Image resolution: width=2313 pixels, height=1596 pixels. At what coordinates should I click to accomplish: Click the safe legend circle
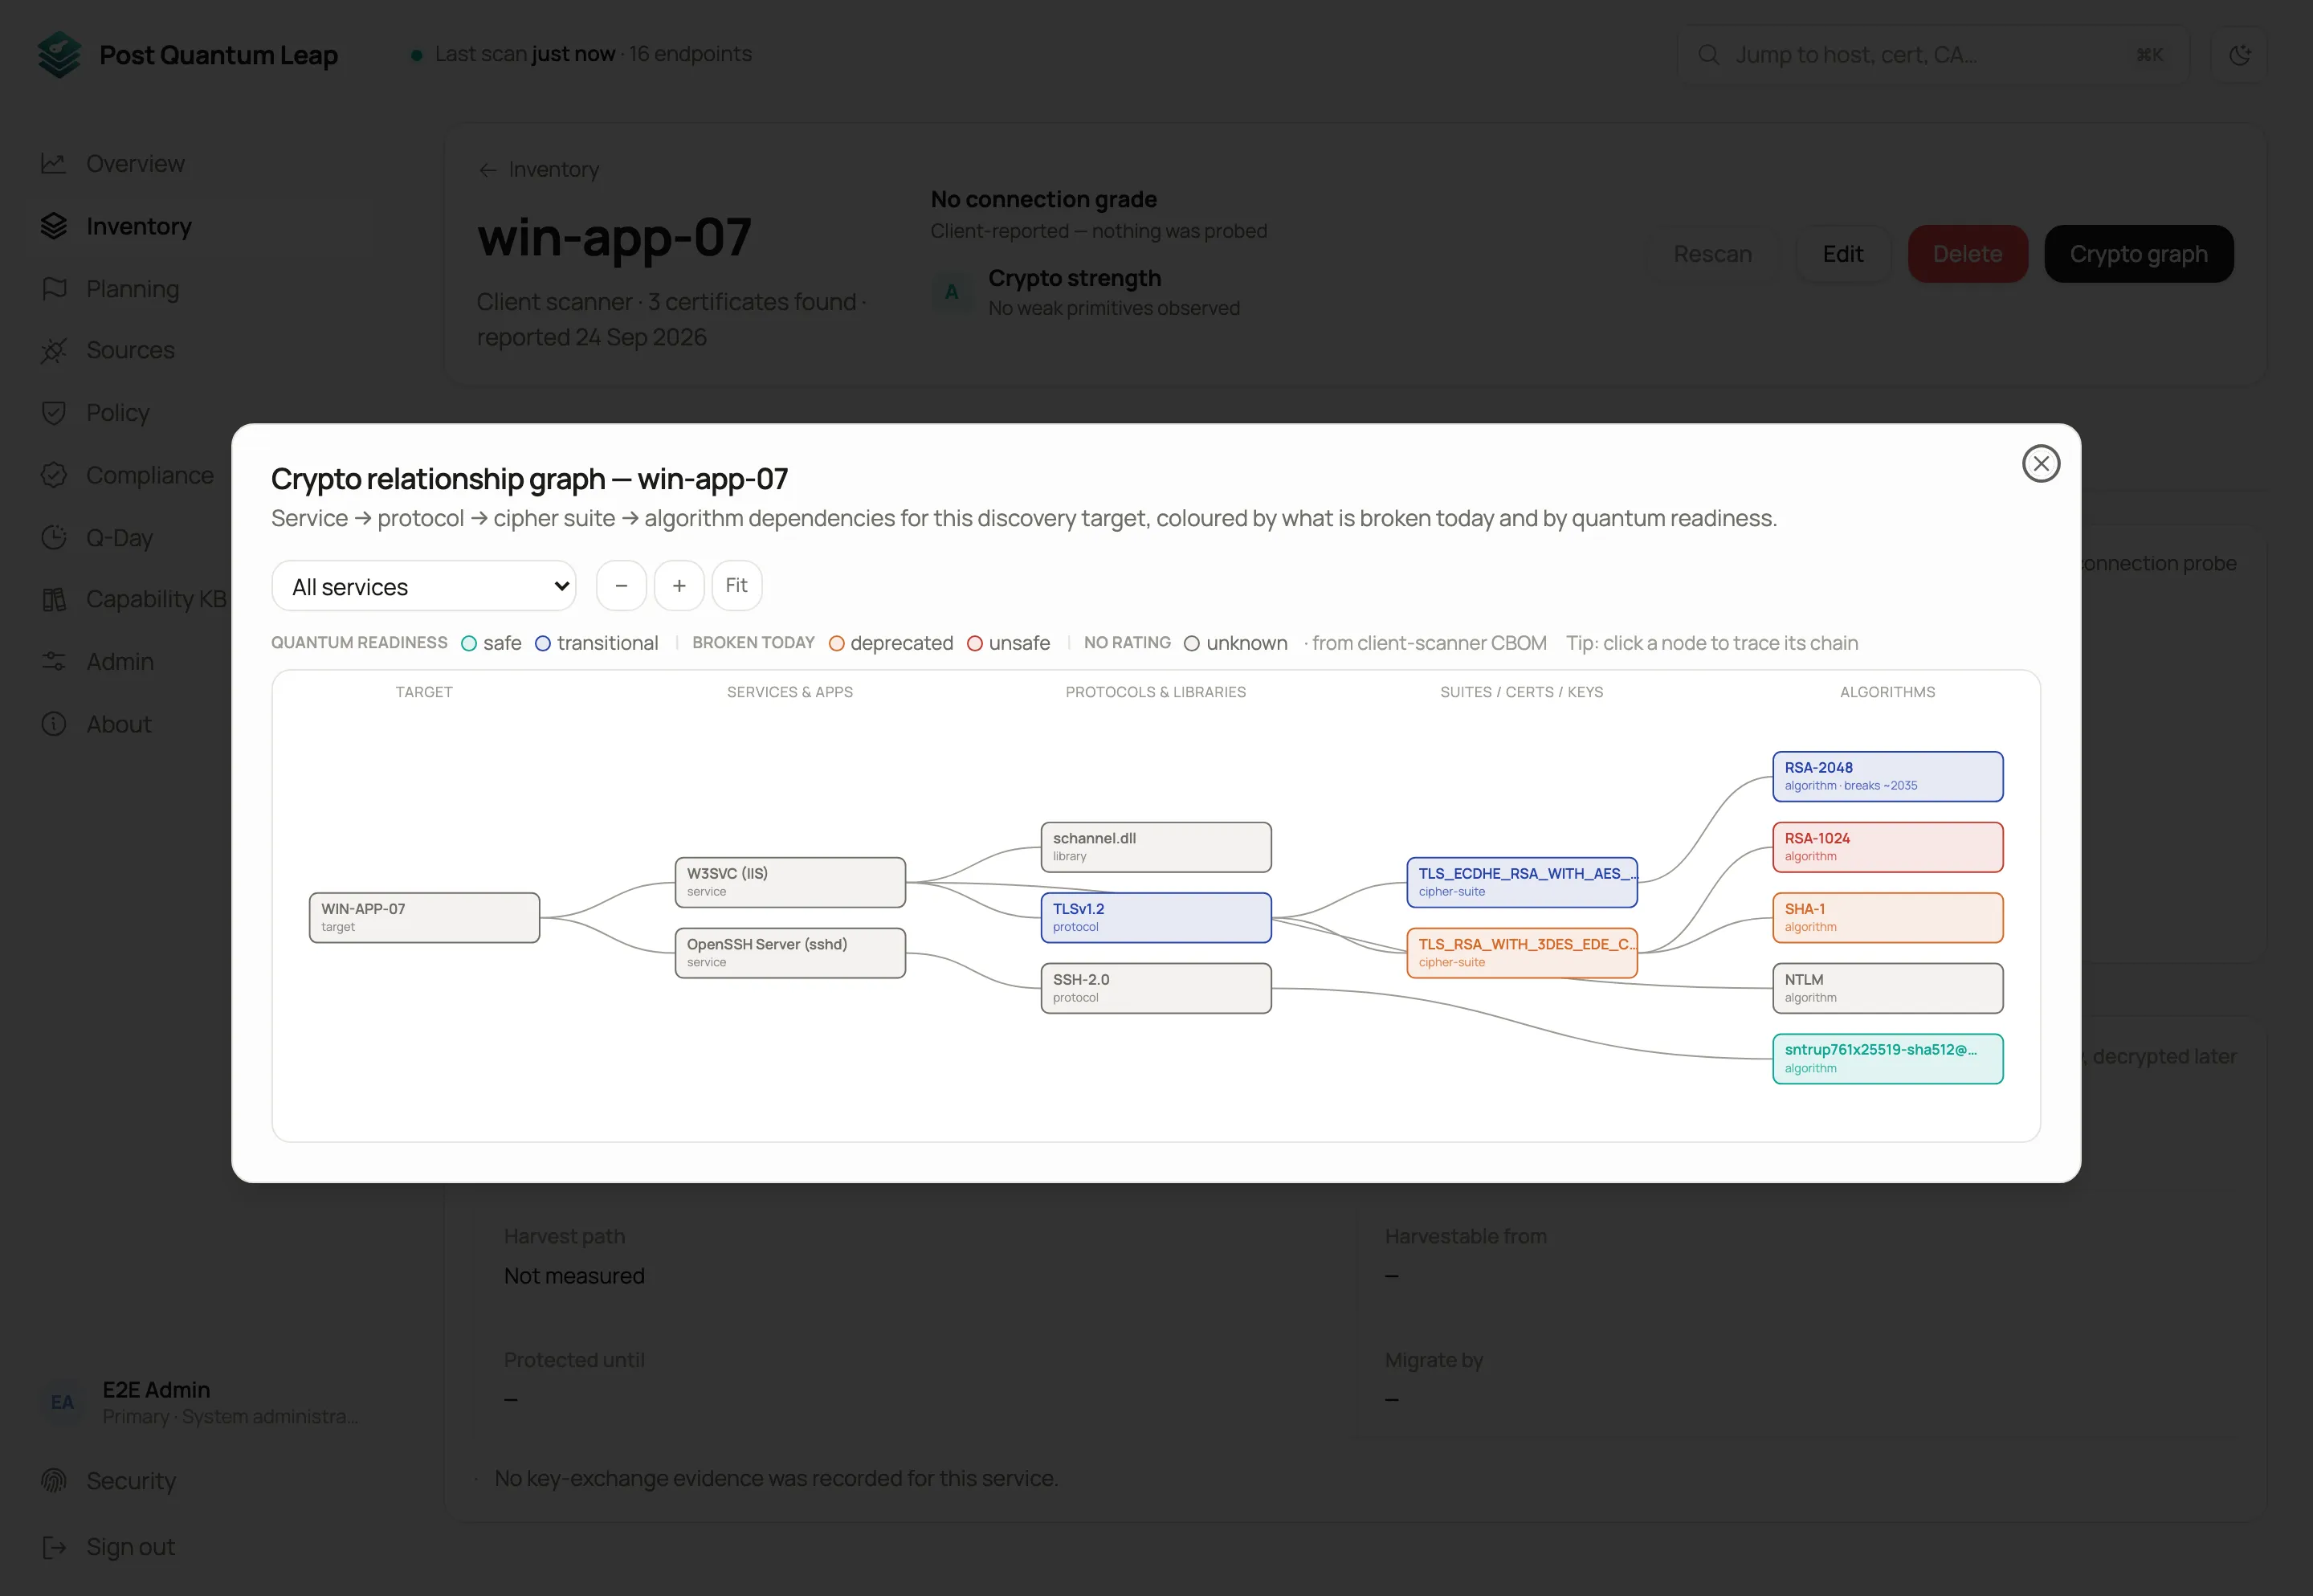coord(469,643)
